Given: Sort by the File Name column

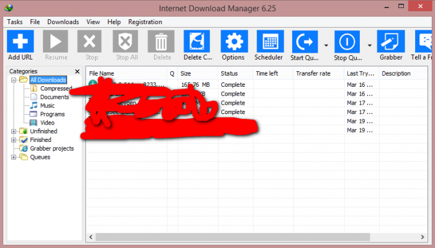Looking at the screenshot, I should click(x=126, y=74).
